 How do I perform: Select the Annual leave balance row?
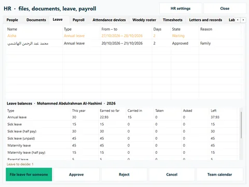coord(122,117)
